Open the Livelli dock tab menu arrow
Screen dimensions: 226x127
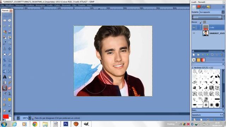224,7
